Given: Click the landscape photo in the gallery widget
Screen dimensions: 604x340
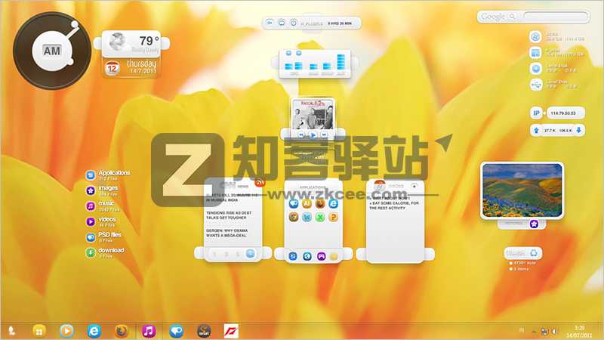Looking at the screenshot, I should (x=522, y=190).
